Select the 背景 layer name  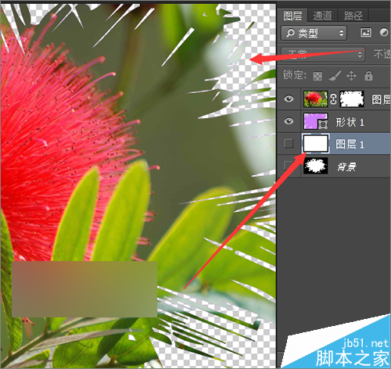coord(346,167)
